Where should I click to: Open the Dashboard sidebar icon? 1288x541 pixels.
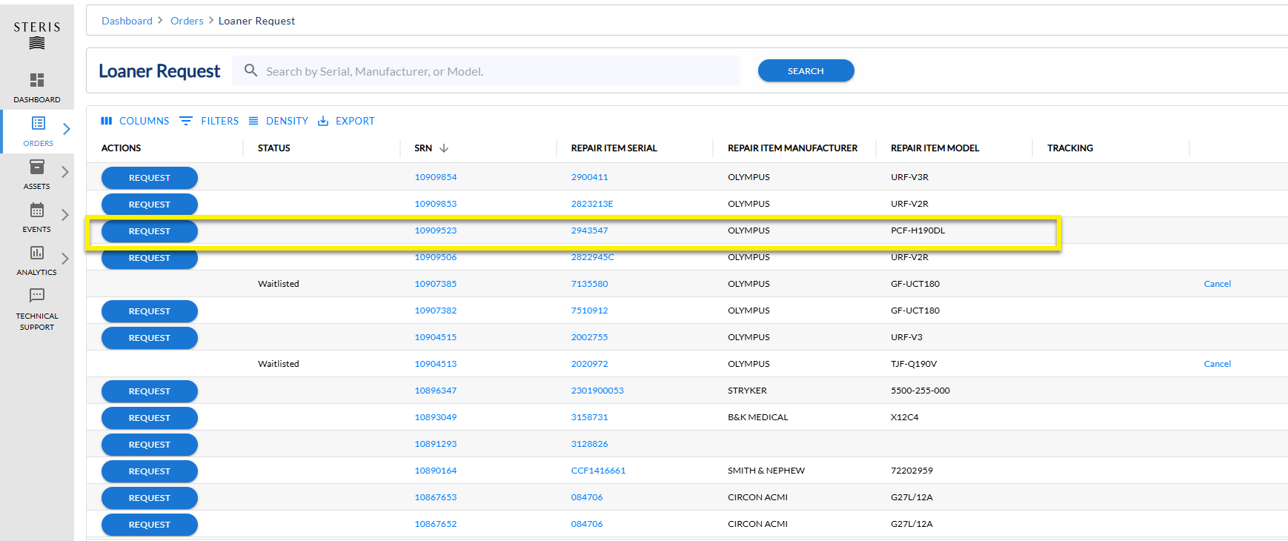37,79
